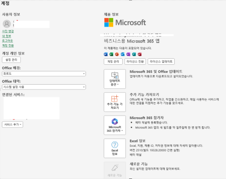The width and height of the screenshot is (226, 179).
Task: Open 업데이트 옵션 dropdown button
Action: pos(115,79)
